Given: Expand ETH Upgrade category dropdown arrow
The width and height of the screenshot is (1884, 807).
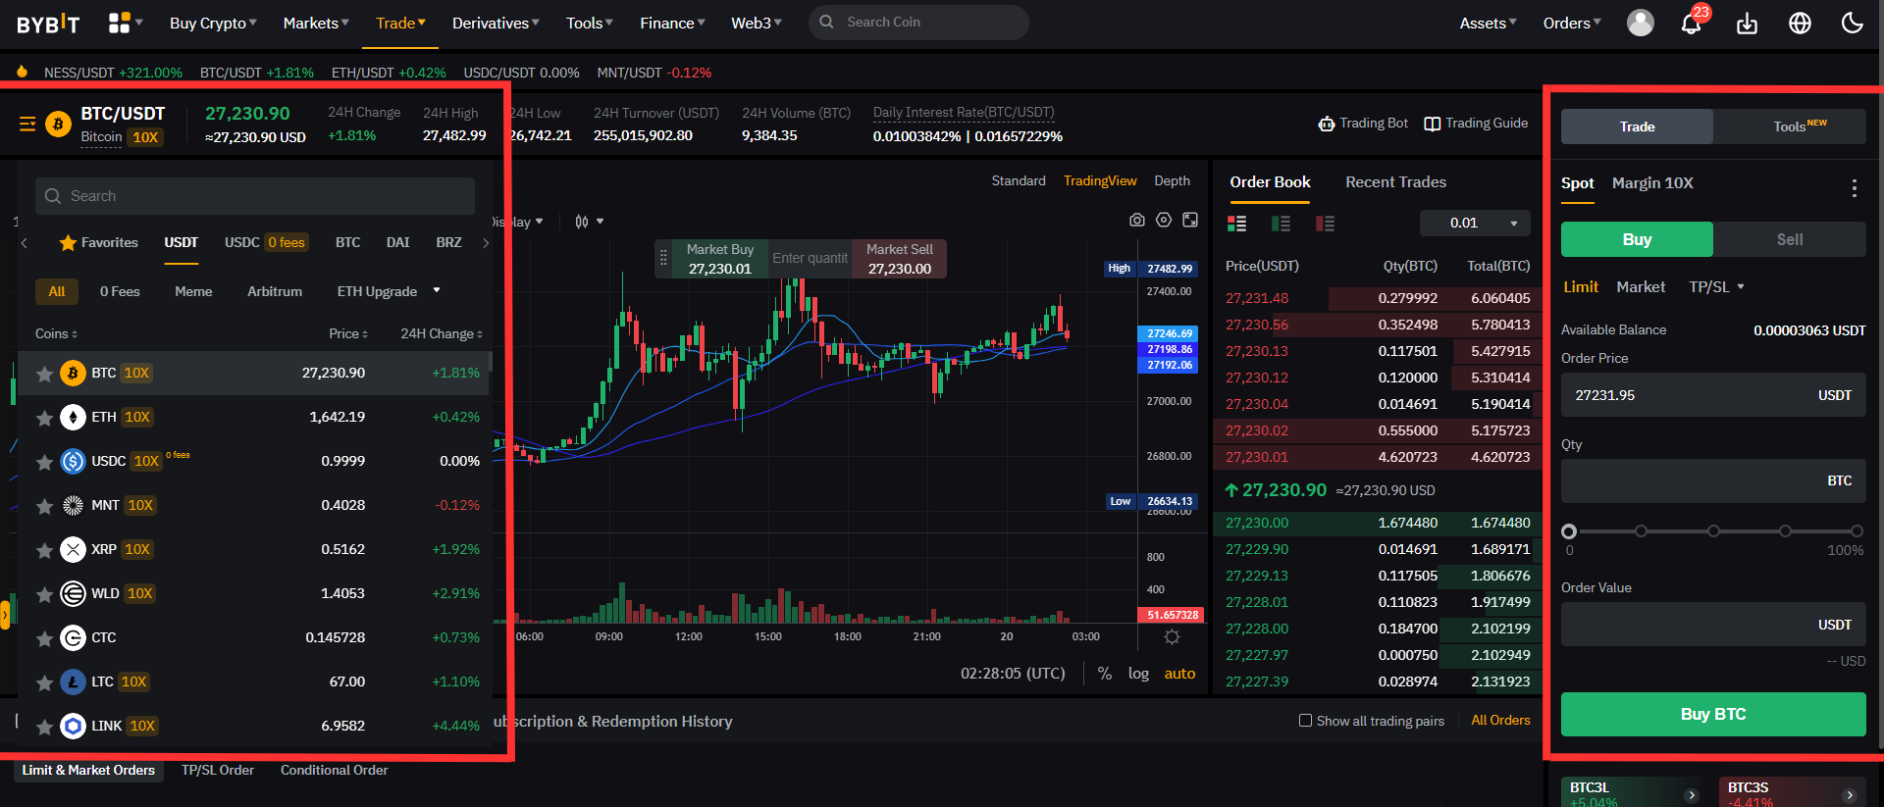Looking at the screenshot, I should click(437, 290).
